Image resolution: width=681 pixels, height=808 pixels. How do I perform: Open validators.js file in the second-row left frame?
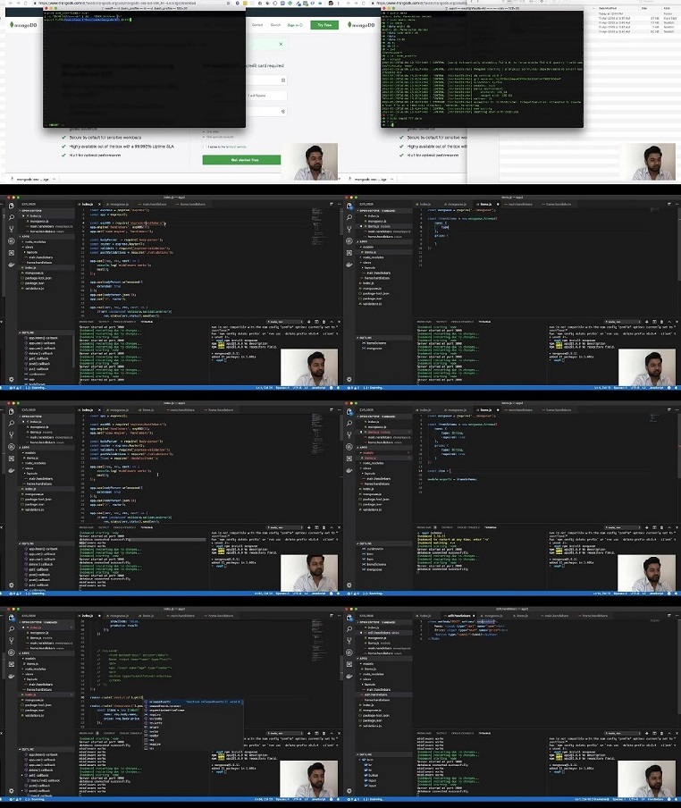tap(34, 288)
